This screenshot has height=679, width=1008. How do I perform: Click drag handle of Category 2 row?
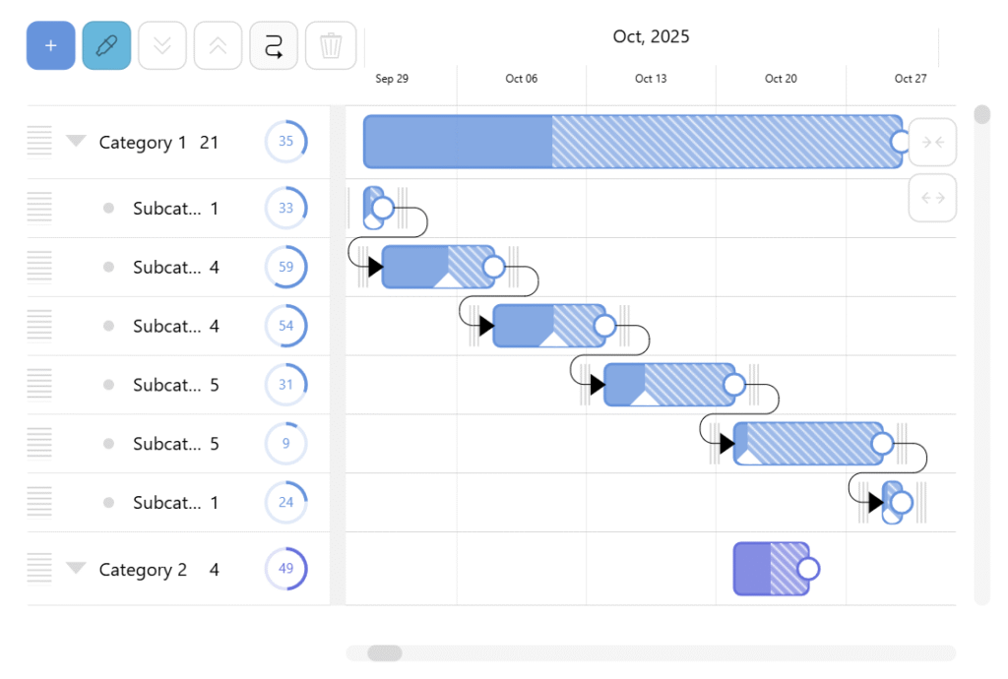(x=39, y=569)
